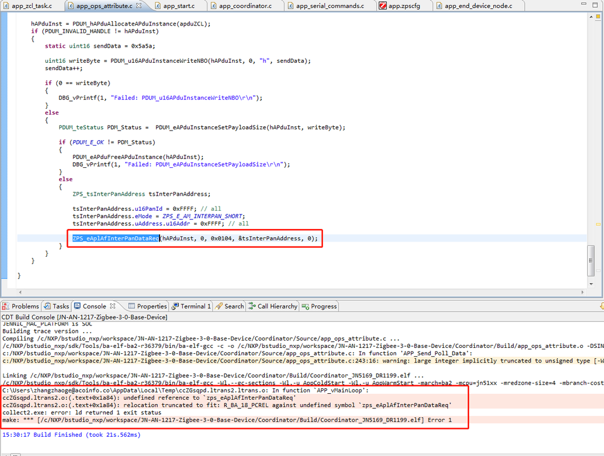Click 'ZPS_tsInterPanAddress tsInterPanAddress;' declaration line
Screen dimensions: 604x456
141,194
